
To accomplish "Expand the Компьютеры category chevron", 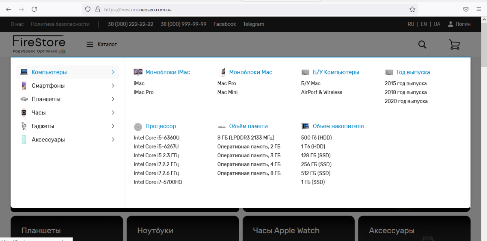I will [113, 72].
